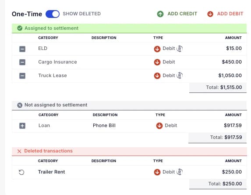The image size is (251, 195).
Task: Click the Total: $250.00 summary
Action: click(218, 184)
